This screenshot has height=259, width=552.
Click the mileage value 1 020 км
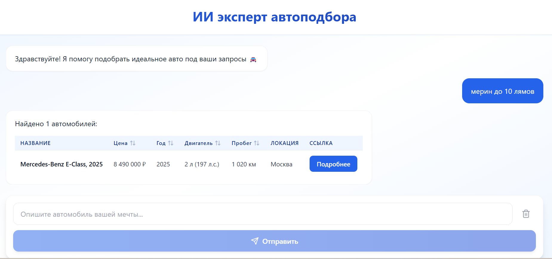(244, 164)
